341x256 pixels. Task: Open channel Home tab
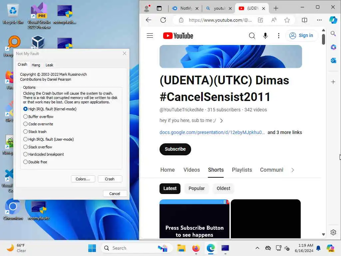(x=168, y=170)
